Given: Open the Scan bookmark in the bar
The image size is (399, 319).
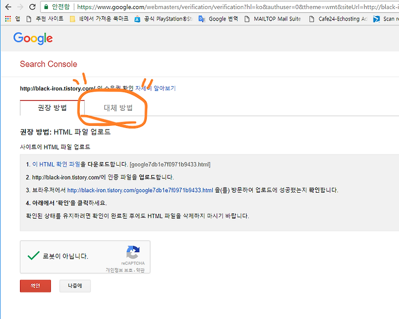Looking at the screenshot, I should click(386, 19).
